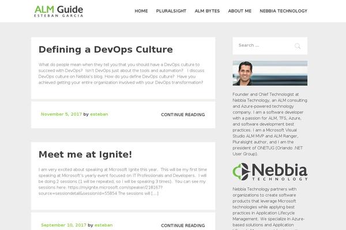Open the Meet me at Ignite! post
346x230 pixels.
85,155
